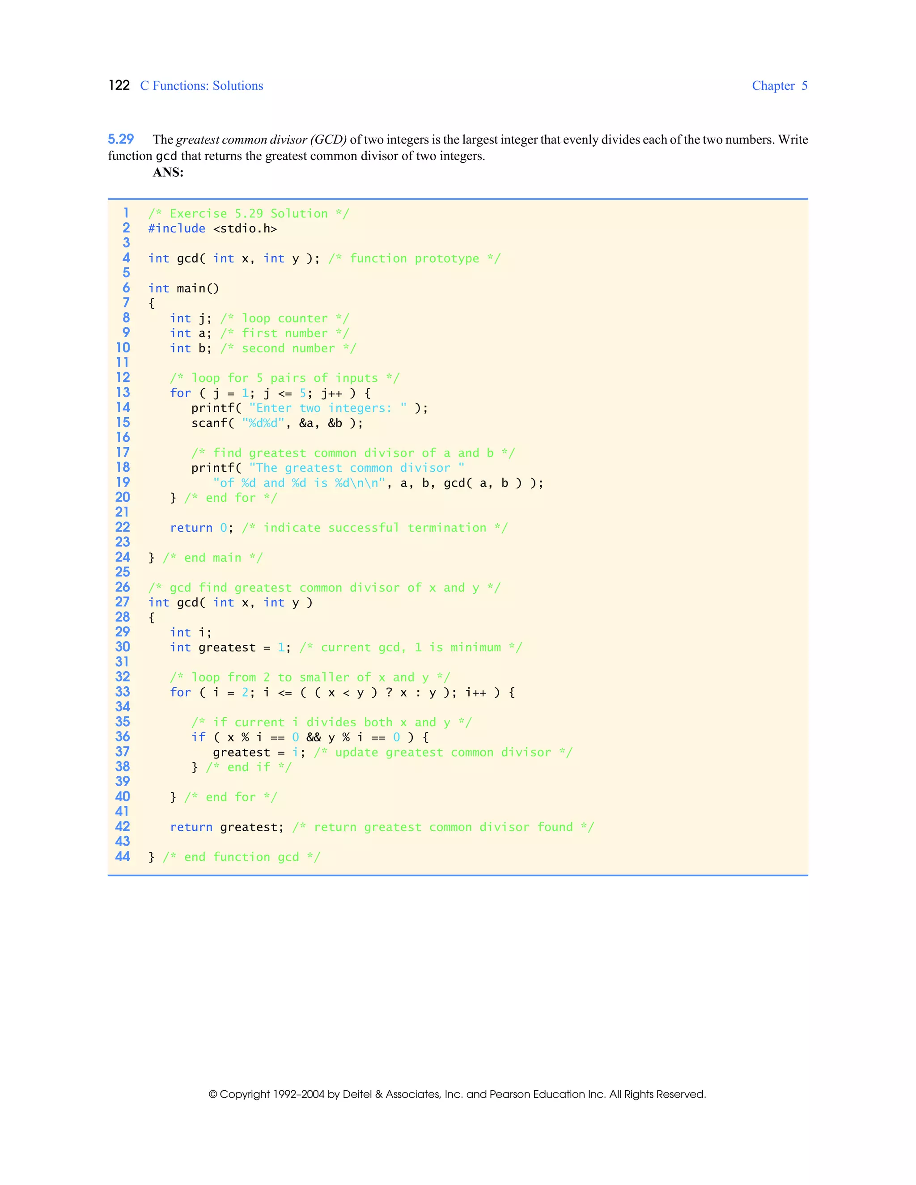Click the comment "/* loop for 5 pairs of inputs */"
Image resolution: width=916 pixels, height=1185 pixels.
click(284, 378)
